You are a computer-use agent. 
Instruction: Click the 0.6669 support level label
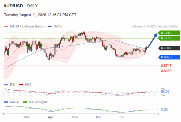(x=166, y=71)
